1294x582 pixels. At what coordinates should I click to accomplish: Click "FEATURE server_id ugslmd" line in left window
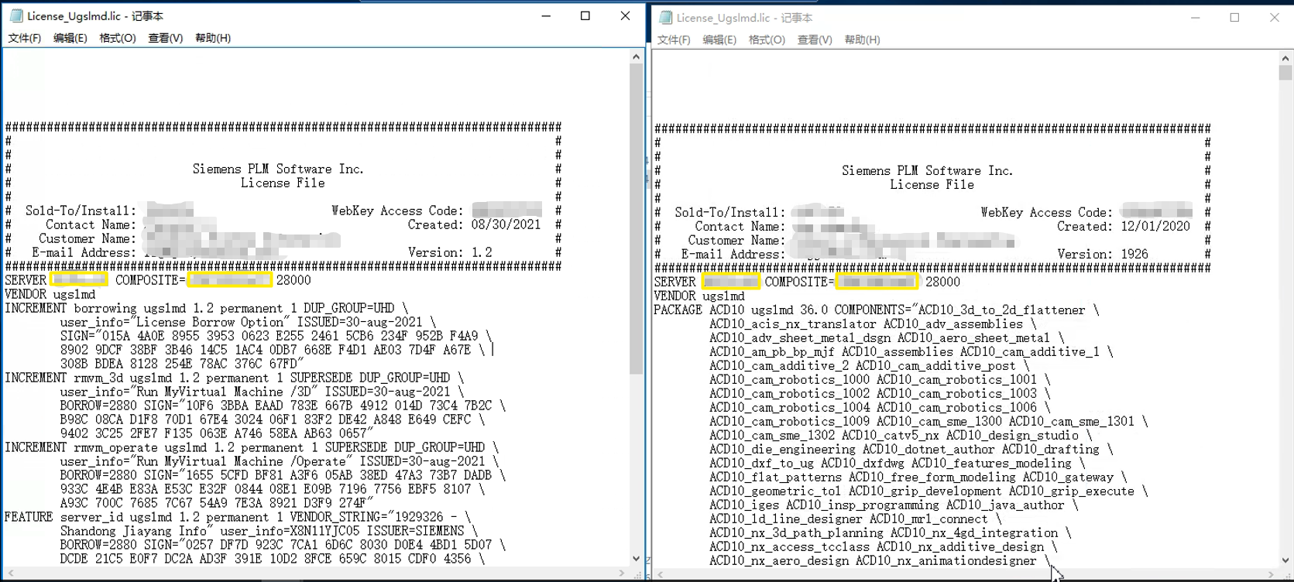(238, 517)
